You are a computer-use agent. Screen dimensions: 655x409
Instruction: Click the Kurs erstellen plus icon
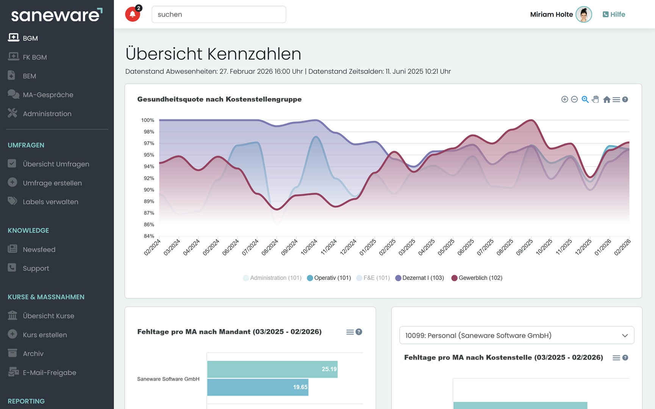coord(12,334)
